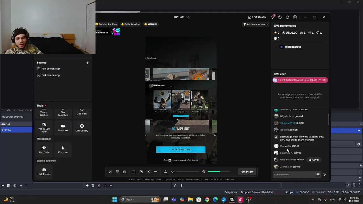Open LIVE Events tool
The height and width of the screenshot is (204, 363).
44,171
